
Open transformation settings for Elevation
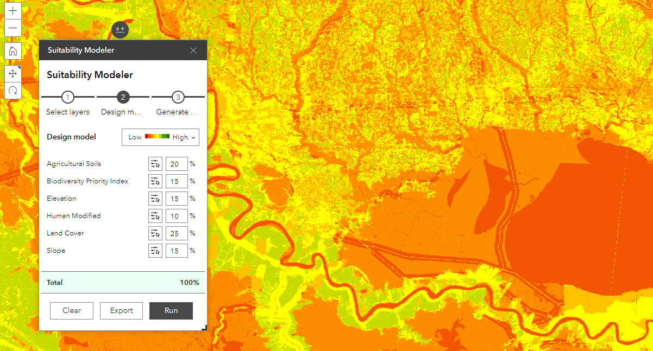click(x=155, y=198)
